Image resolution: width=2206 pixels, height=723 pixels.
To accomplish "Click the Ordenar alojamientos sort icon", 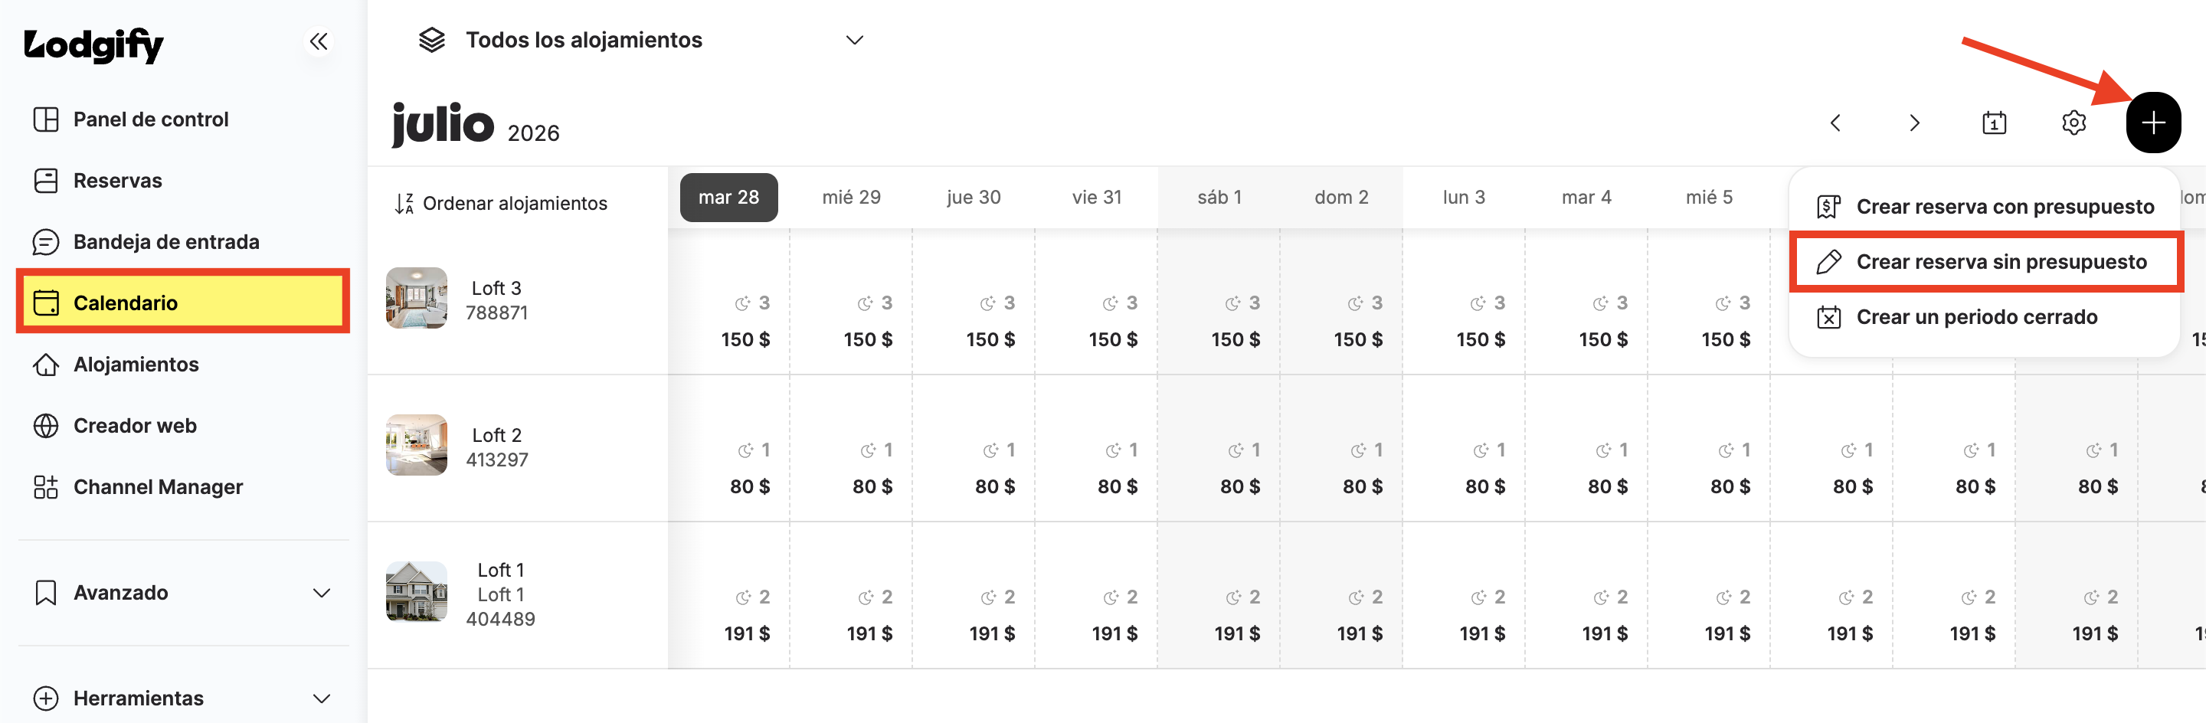I will [x=404, y=204].
